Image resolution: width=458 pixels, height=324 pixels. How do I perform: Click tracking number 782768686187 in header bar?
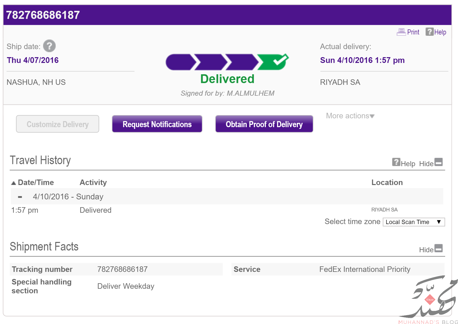43,15
